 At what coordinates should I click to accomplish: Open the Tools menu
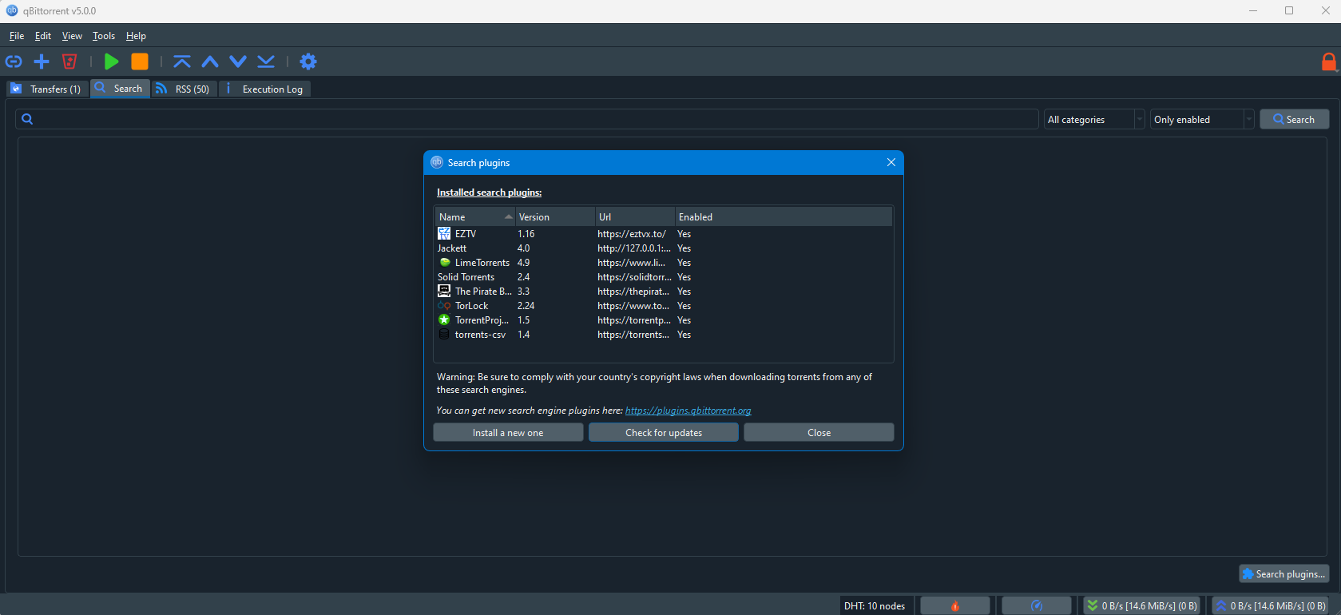coord(104,36)
